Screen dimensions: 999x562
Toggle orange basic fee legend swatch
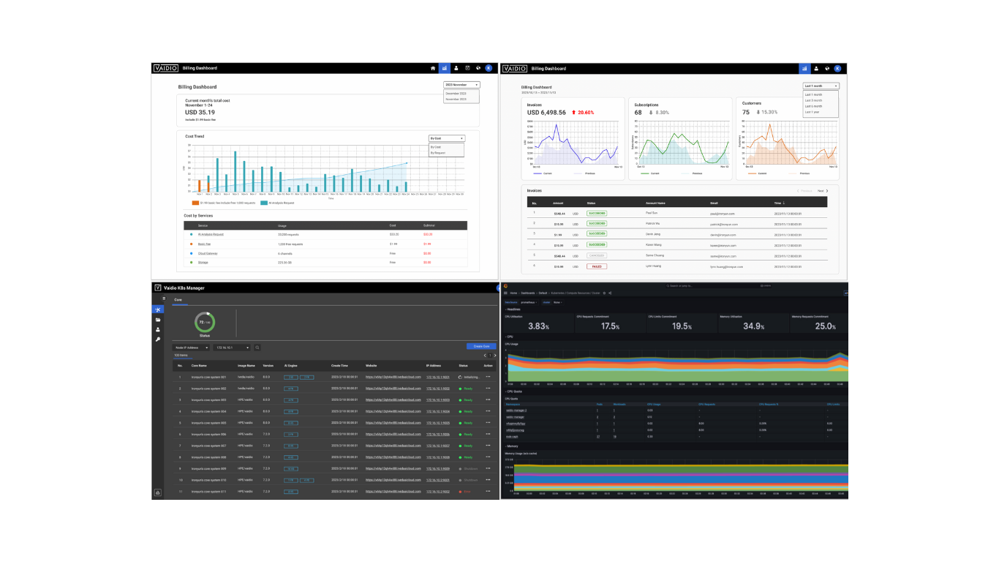[x=195, y=202]
